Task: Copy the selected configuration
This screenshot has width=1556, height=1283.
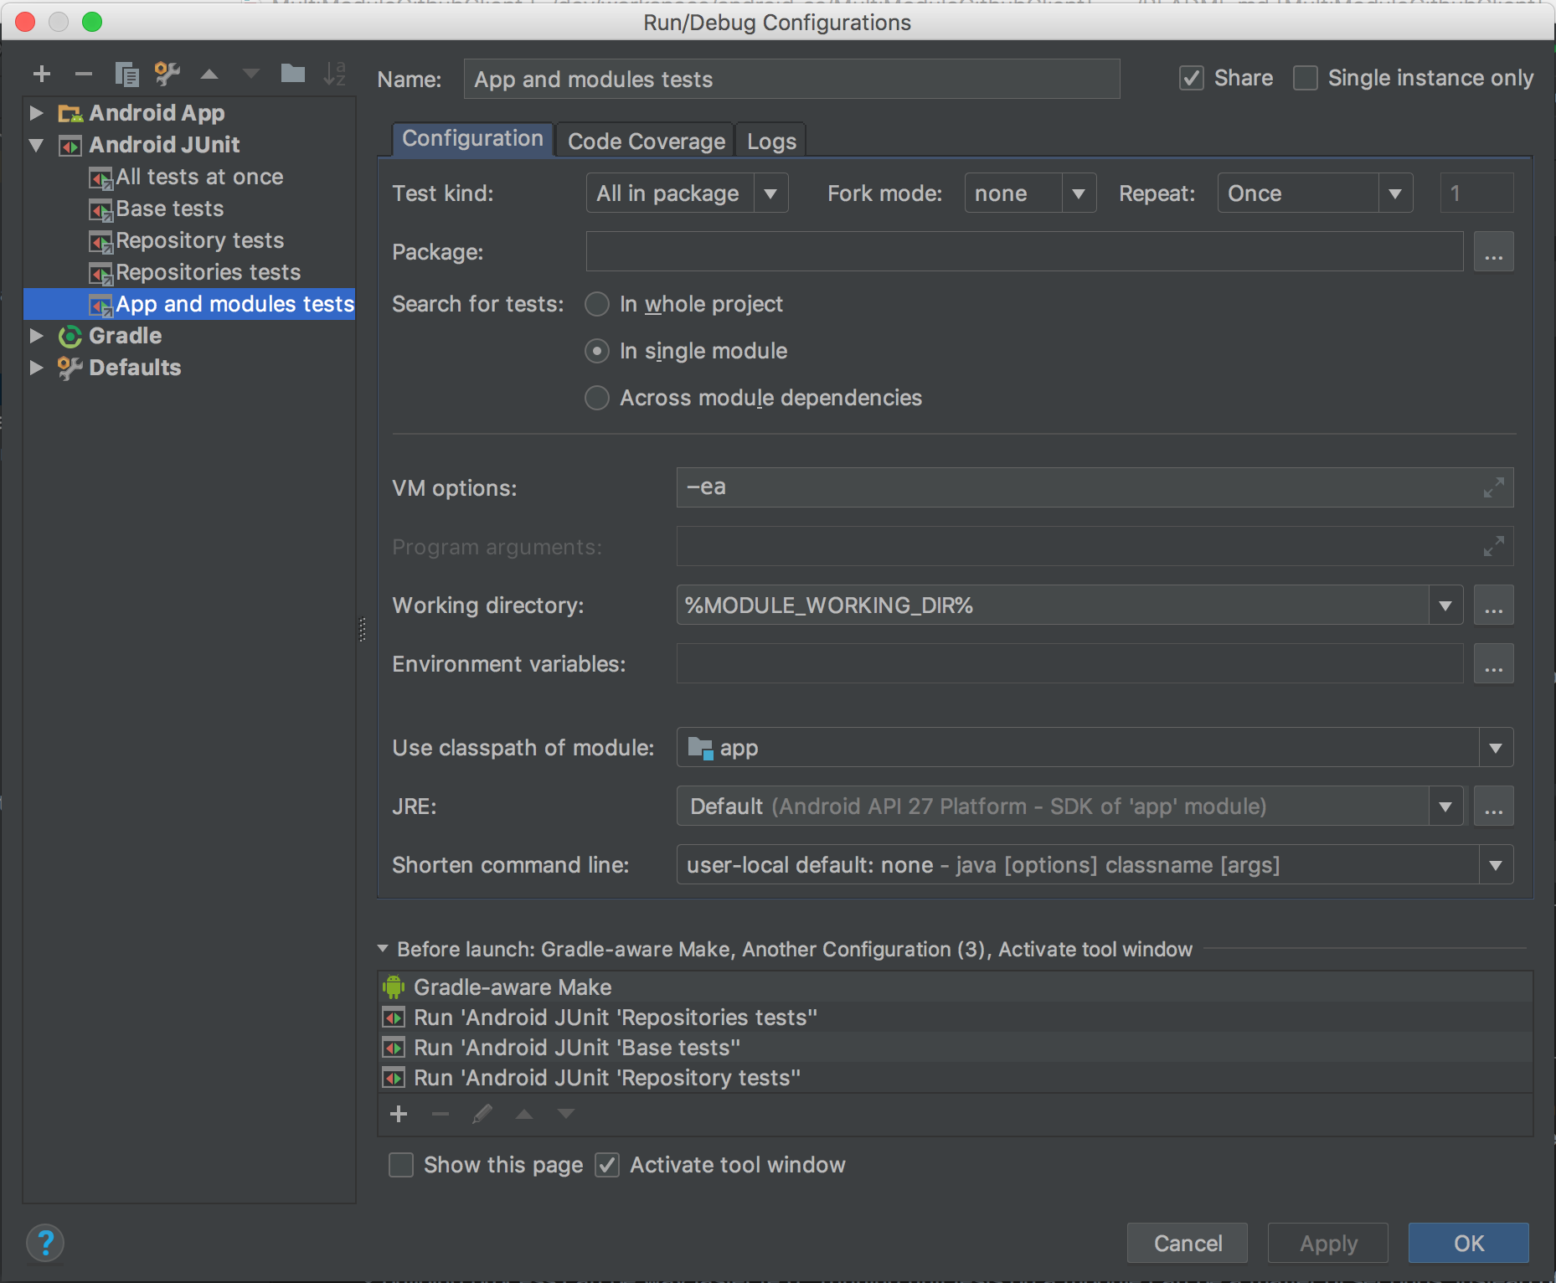Action: pos(126,75)
